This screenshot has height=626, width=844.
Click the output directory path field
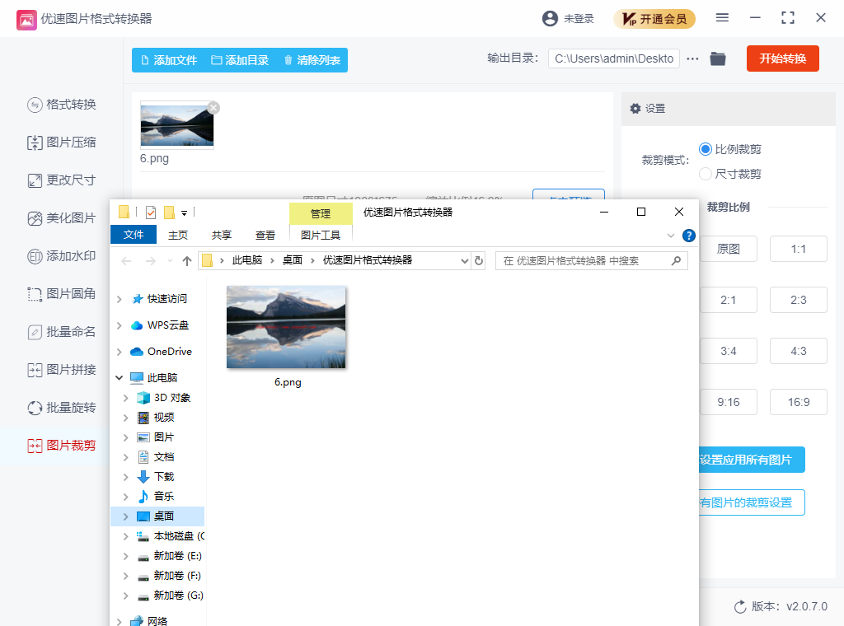[x=613, y=58]
